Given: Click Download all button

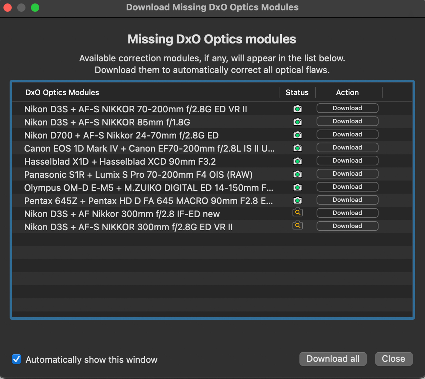Looking at the screenshot, I should (x=333, y=359).
